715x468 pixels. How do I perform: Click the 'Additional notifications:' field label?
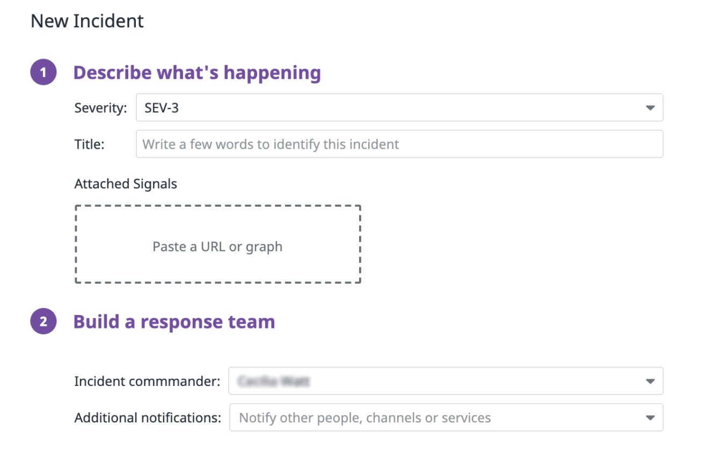(148, 418)
